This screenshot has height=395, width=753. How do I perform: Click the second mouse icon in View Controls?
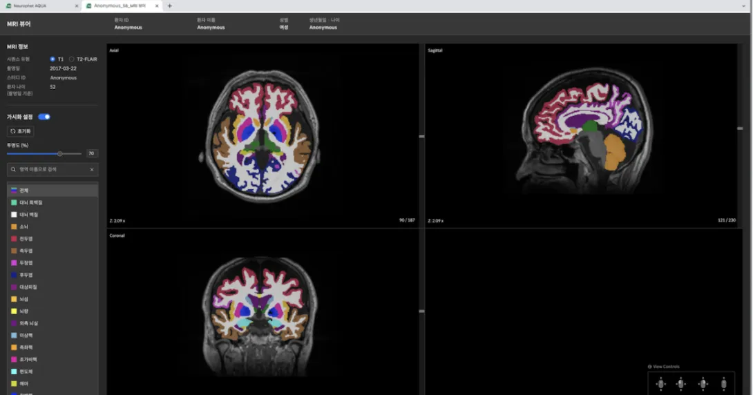tap(681, 384)
